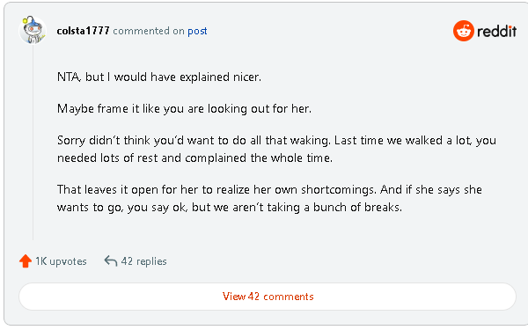This screenshot has height=330, width=528.
Task: Click the line starting 'That leaves it open'
Action: tap(269, 189)
